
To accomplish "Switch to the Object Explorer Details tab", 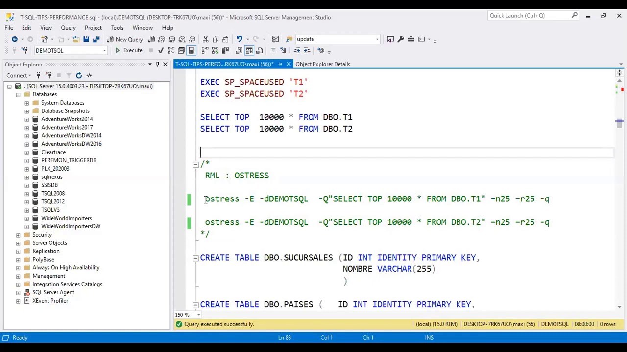I will coord(322,64).
